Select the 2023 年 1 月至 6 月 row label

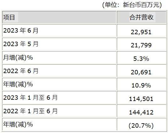pos(30,98)
